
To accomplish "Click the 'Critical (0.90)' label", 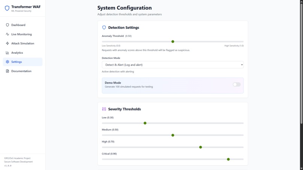I will [x=109, y=154].
